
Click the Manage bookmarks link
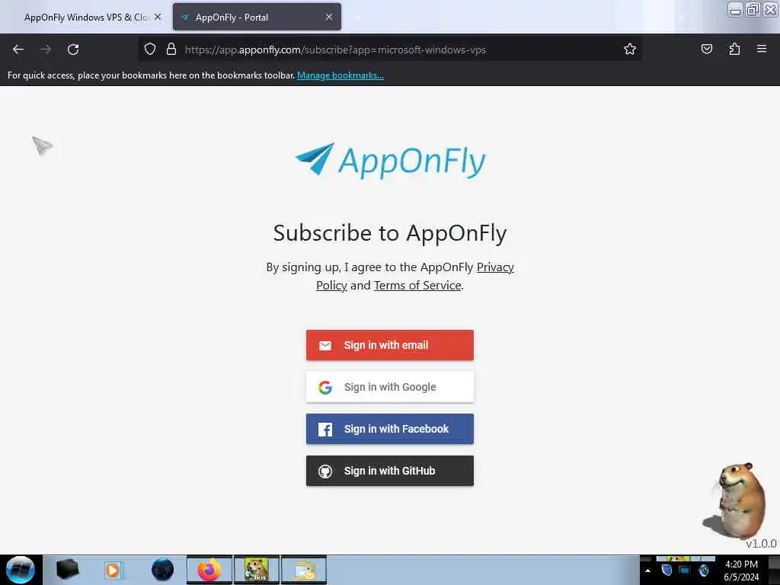point(340,75)
